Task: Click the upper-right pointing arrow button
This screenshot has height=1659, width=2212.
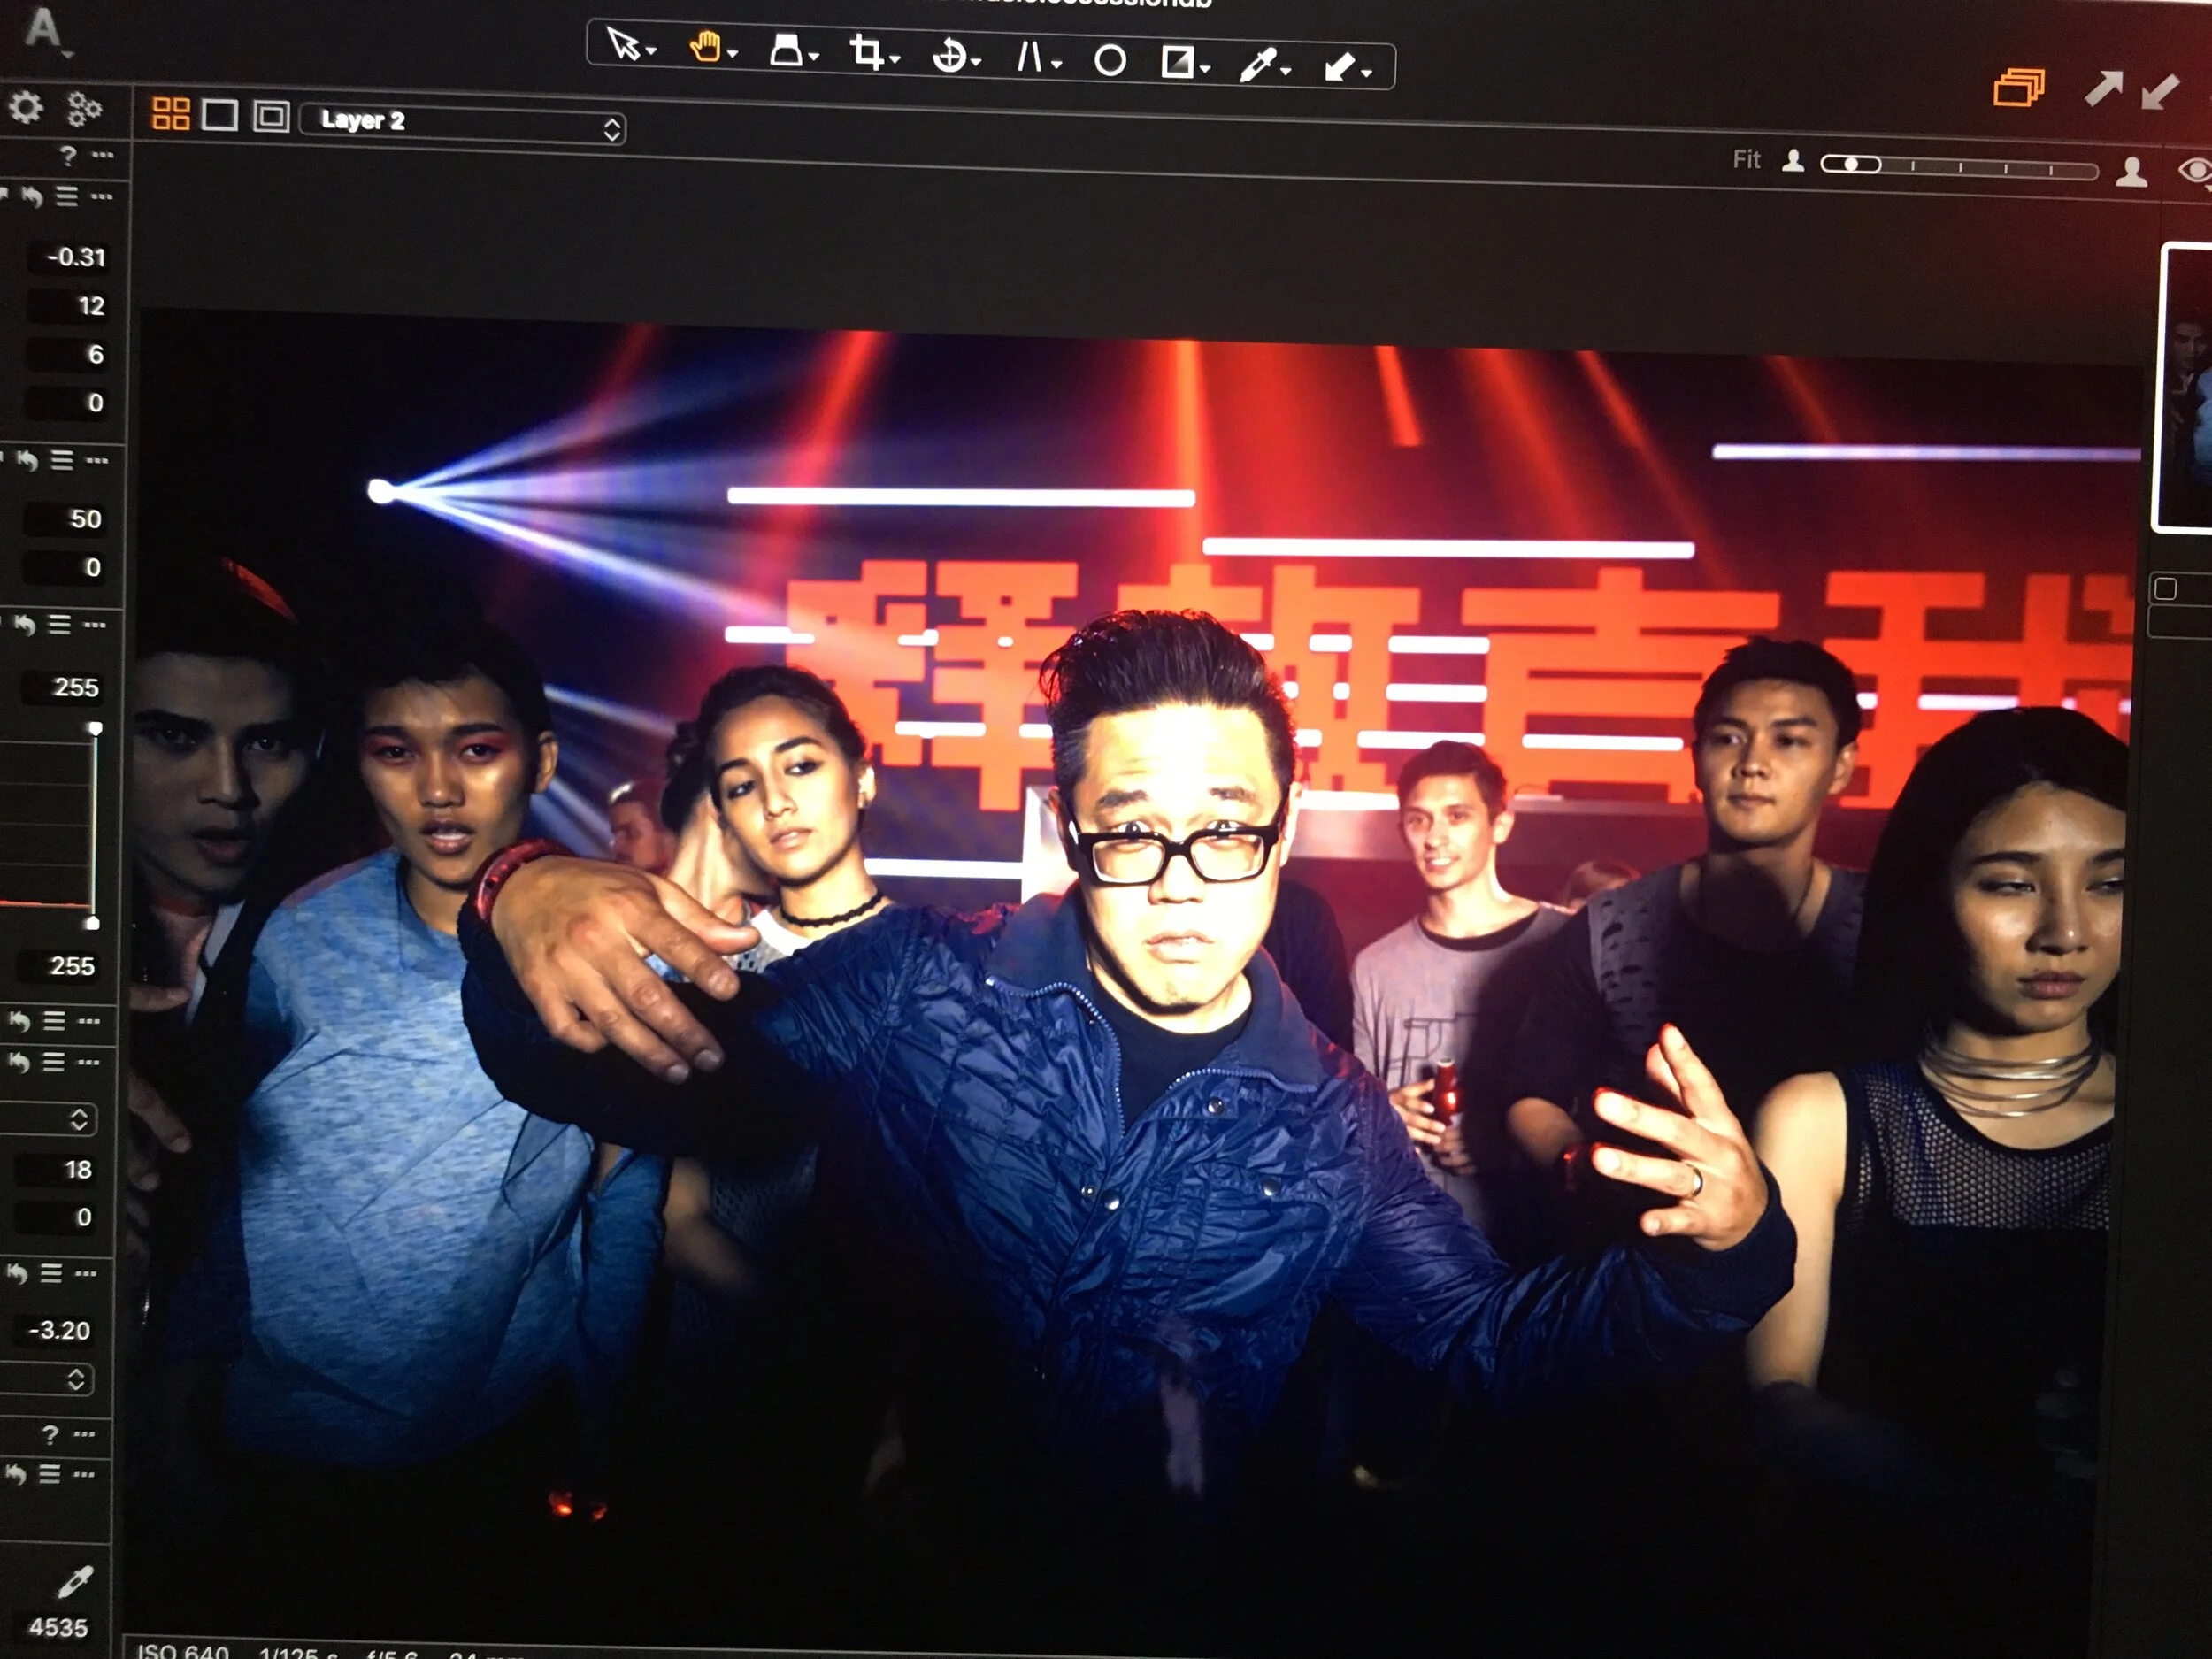Action: pyautogui.click(x=2103, y=89)
